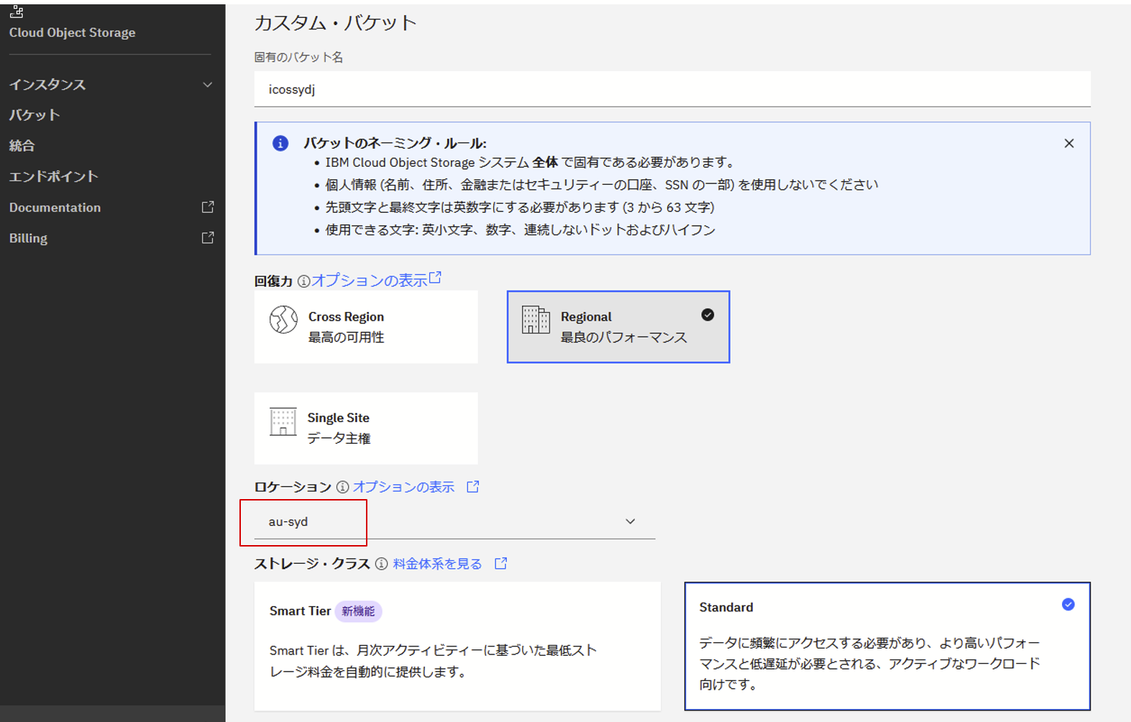Click the Cloud Object Storage logo icon

[x=17, y=12]
